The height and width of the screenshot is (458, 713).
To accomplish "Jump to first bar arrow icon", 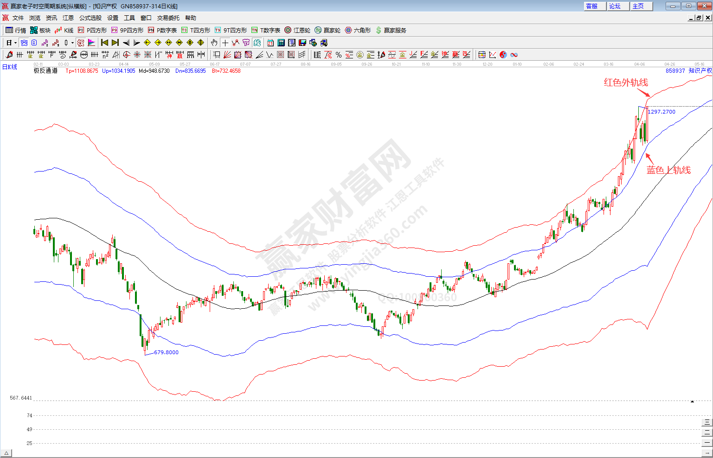I will click(104, 43).
